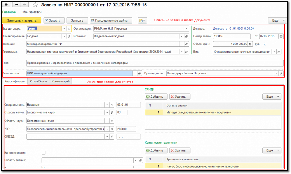Open Присоединенные файлы
The height and width of the screenshot is (174, 291).
(111, 20)
